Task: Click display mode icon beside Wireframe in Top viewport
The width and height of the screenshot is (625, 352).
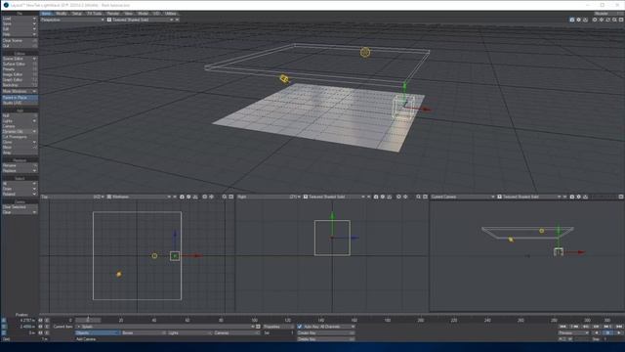Action: [x=109, y=197]
